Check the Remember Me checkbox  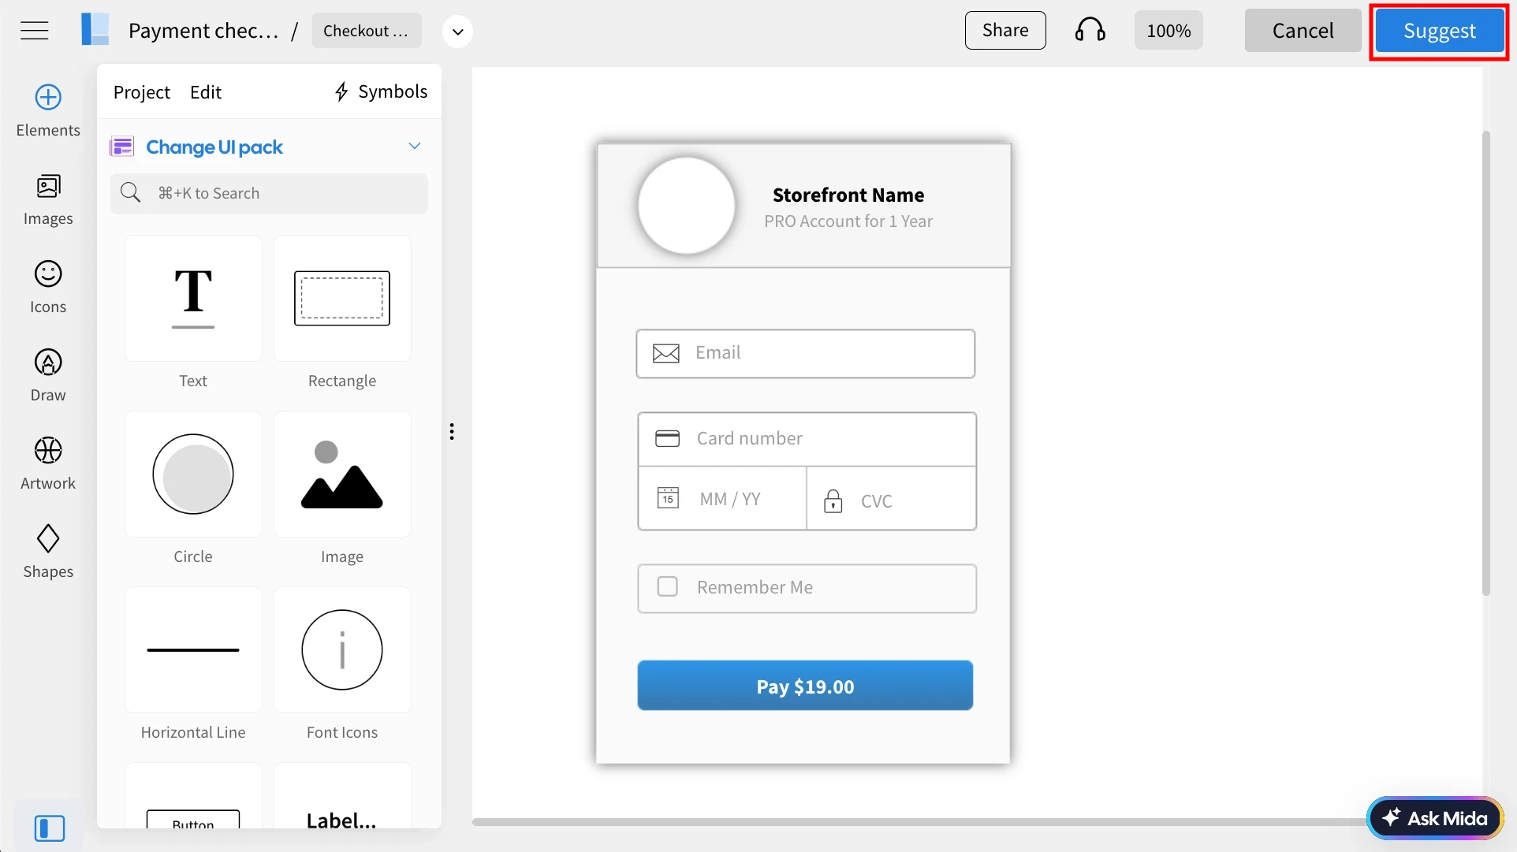pos(667,587)
